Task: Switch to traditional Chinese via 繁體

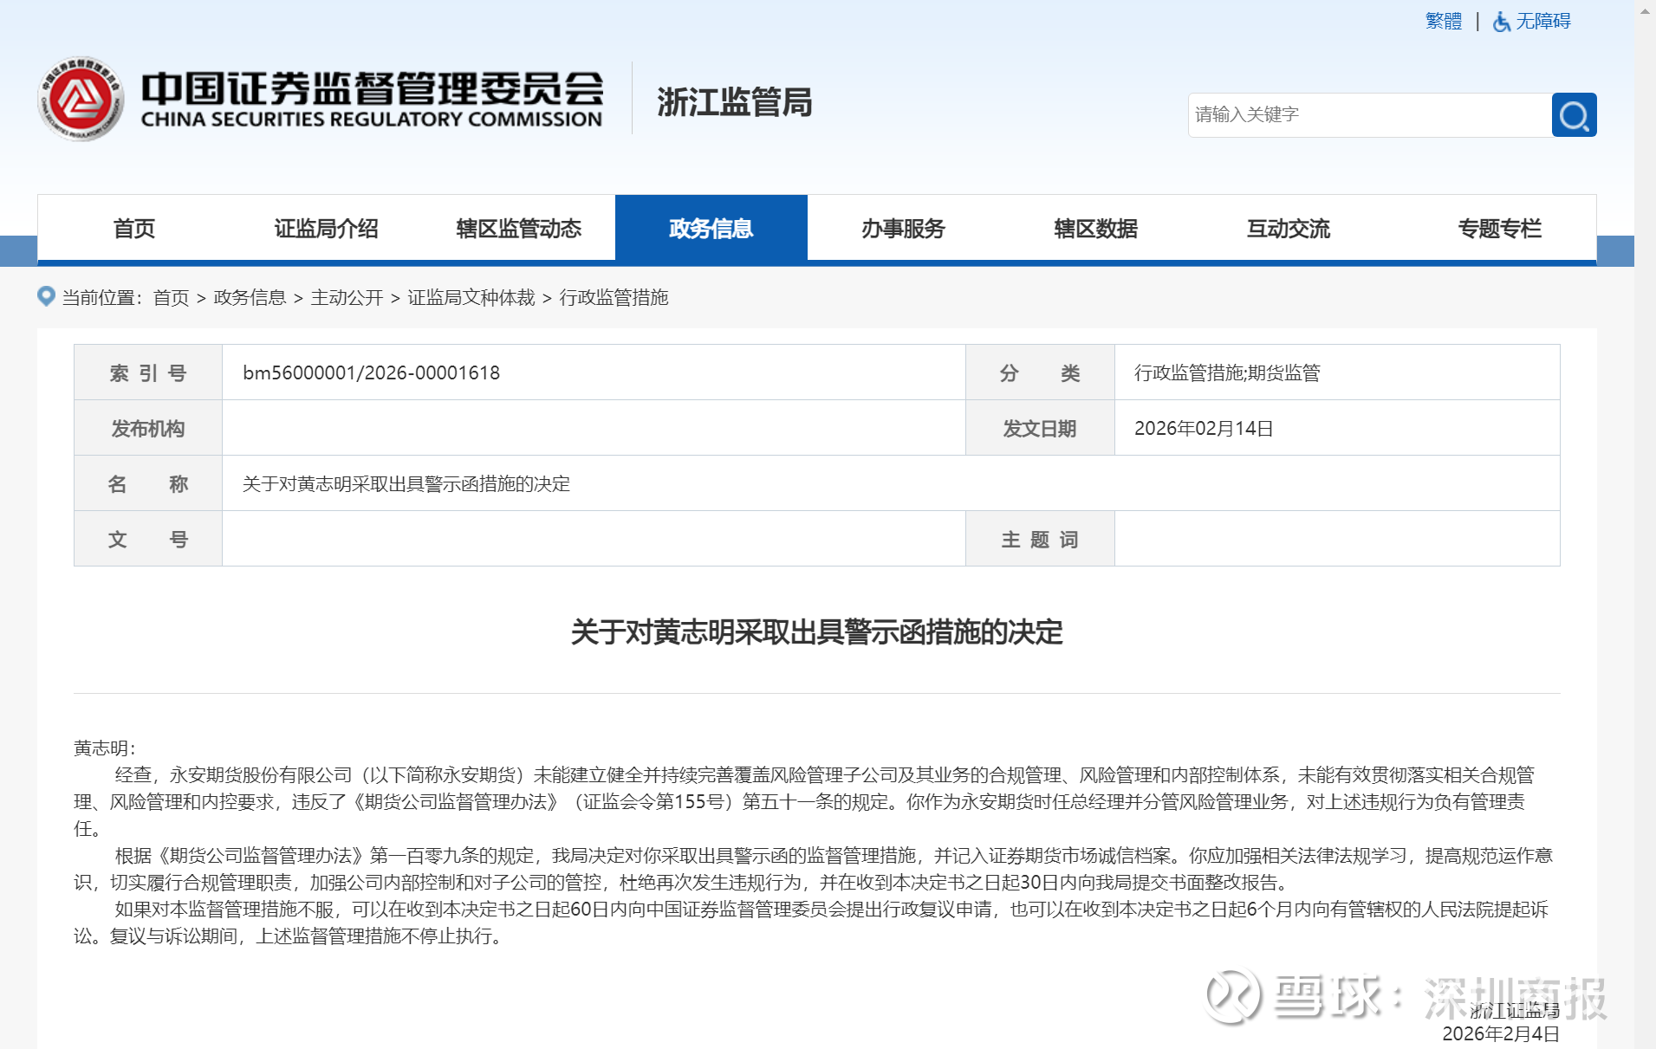Action: coord(1443,22)
